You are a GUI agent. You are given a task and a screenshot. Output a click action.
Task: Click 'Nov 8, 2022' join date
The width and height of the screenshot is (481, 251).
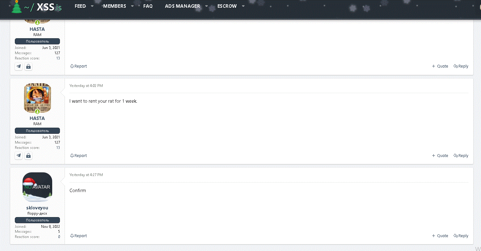(51, 227)
